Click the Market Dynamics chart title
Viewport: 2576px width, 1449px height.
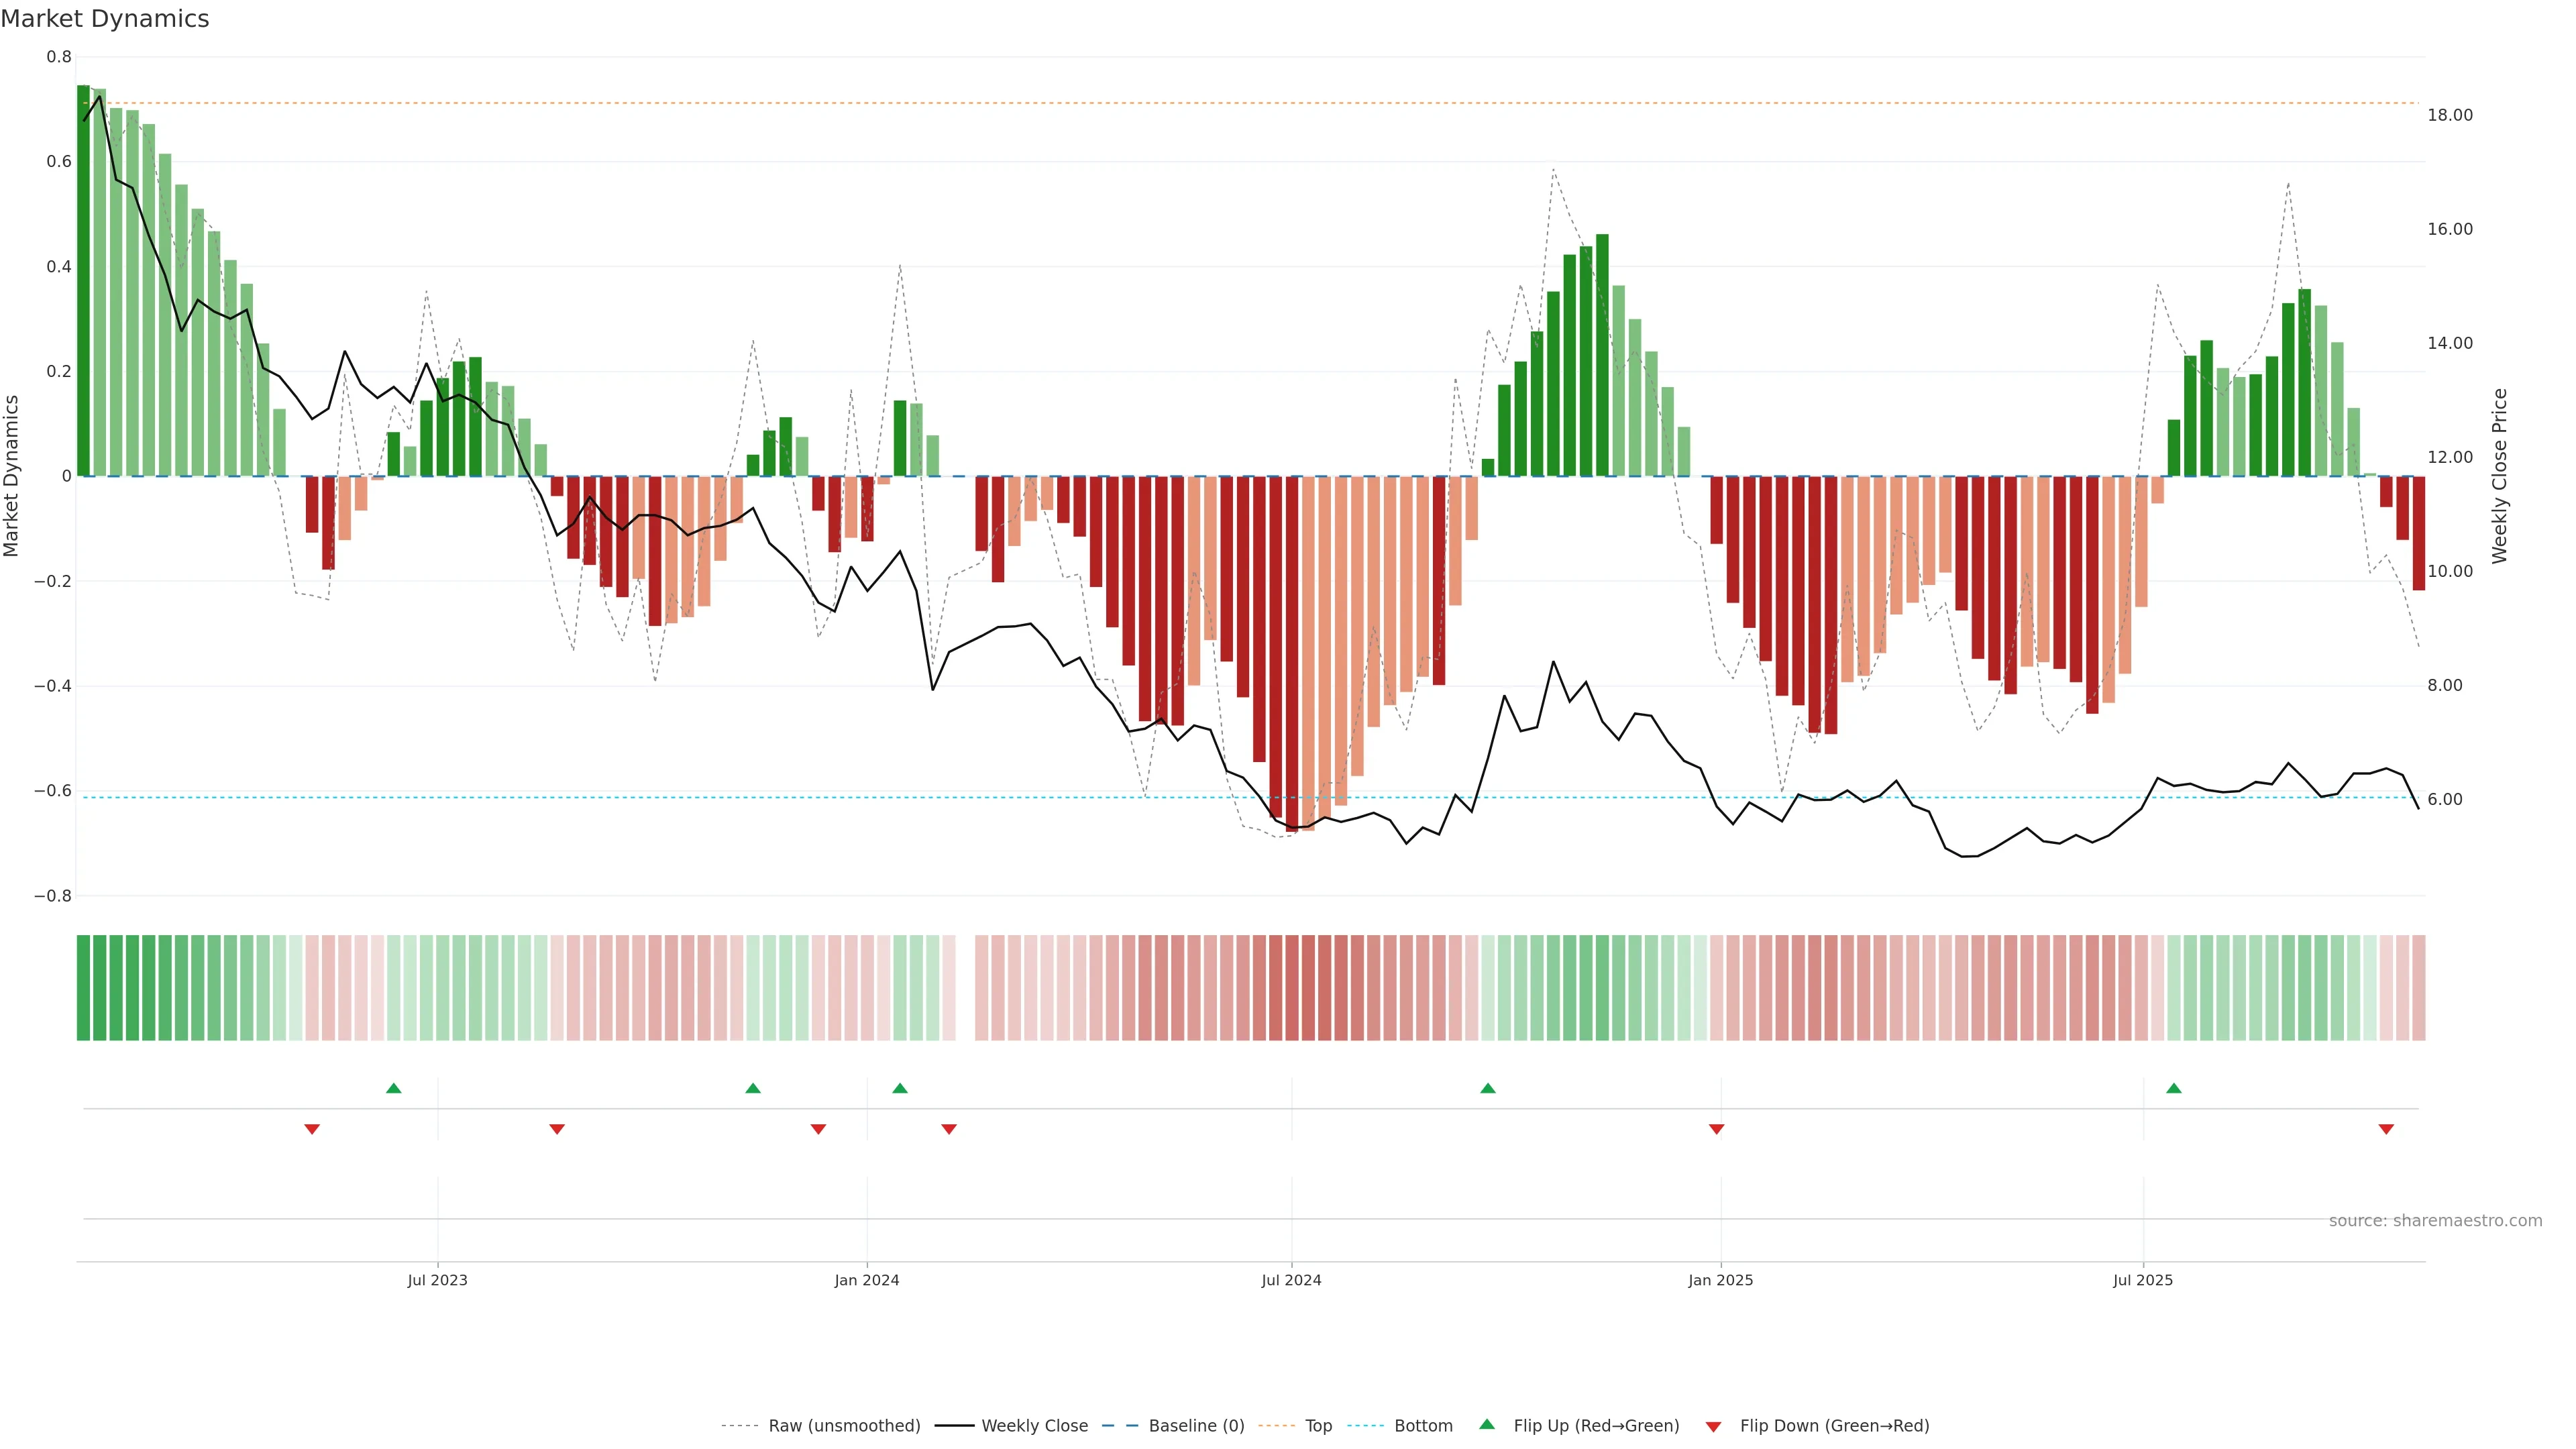[105, 19]
